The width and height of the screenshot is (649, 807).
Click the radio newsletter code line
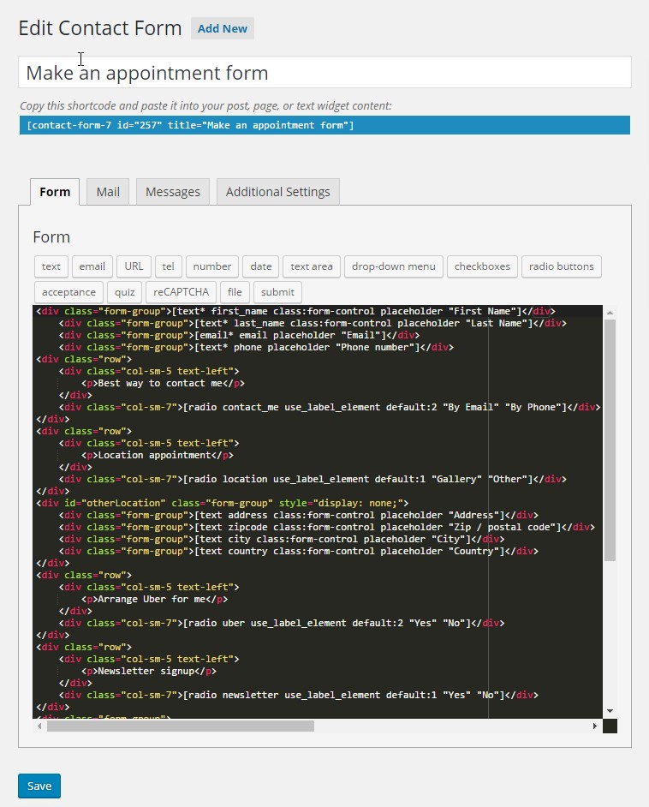pyautogui.click(x=298, y=695)
